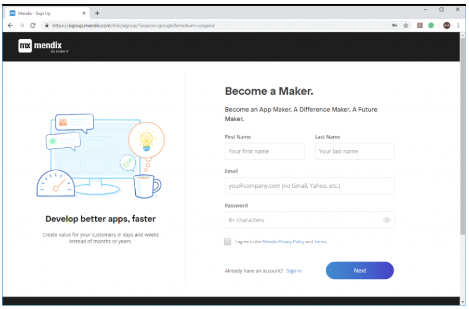Open the Mendix Privacy Policy link

point(283,241)
